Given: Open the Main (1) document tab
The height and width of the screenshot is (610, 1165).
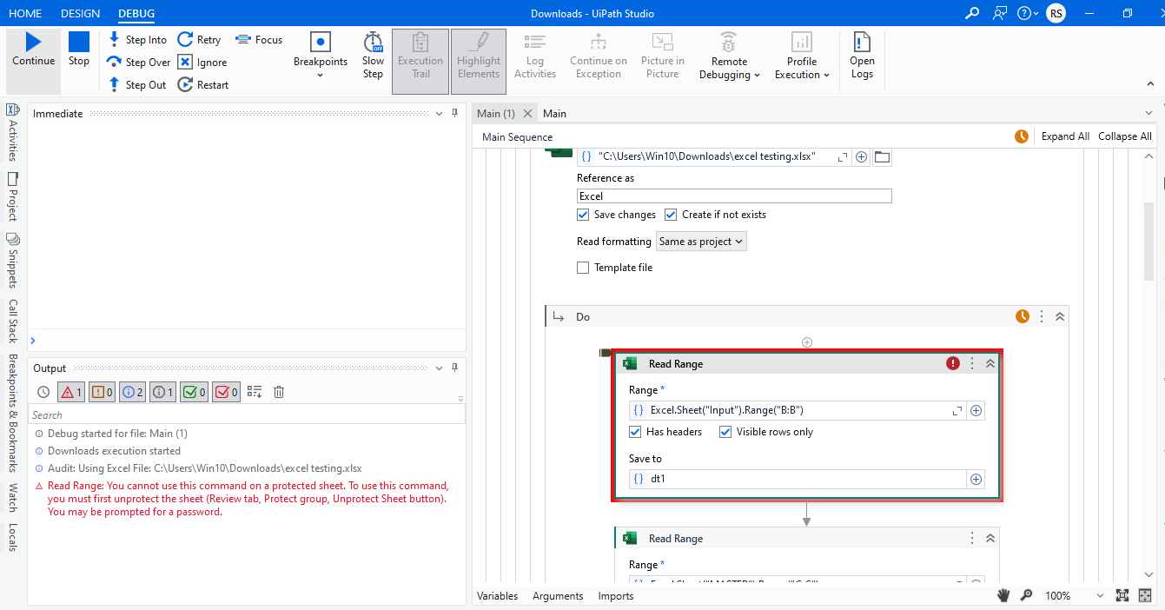Looking at the screenshot, I should click(496, 114).
